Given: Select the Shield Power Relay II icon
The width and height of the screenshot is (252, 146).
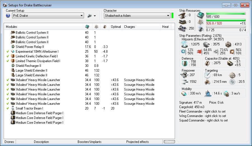Looking at the screenshot, I should tap(13, 47).
